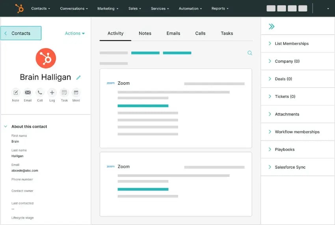Open the Marketing menu
335x225 pixels.
pyautogui.click(x=108, y=9)
